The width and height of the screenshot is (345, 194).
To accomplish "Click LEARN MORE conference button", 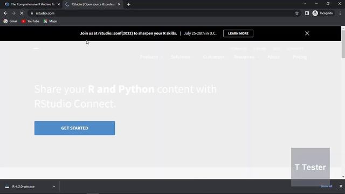I will pyautogui.click(x=238, y=33).
